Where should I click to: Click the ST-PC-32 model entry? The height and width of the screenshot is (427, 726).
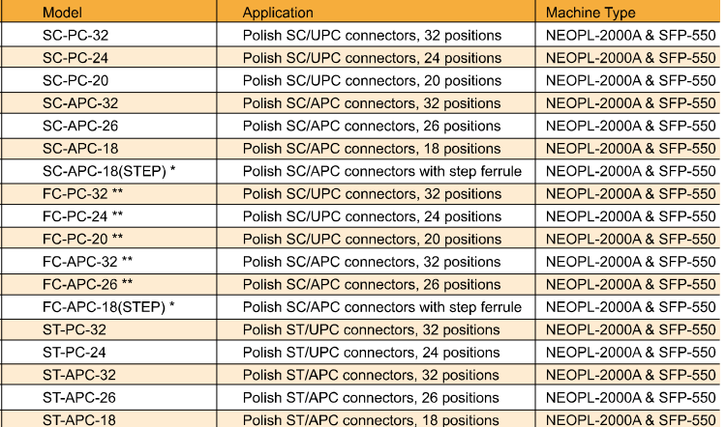click(x=75, y=329)
